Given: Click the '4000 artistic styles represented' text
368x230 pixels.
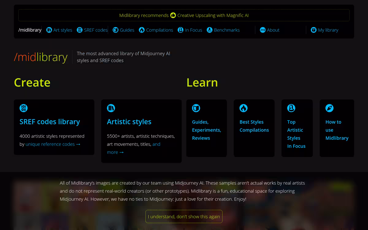Looking at the screenshot, I should 52,136.
